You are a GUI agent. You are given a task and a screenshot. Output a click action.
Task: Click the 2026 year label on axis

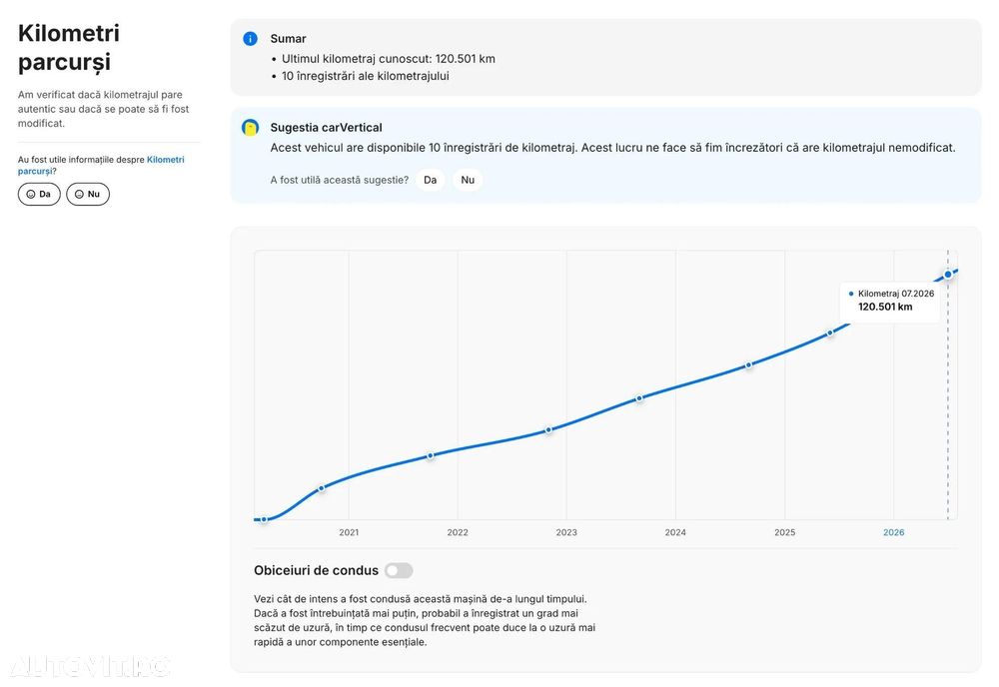pyautogui.click(x=893, y=532)
